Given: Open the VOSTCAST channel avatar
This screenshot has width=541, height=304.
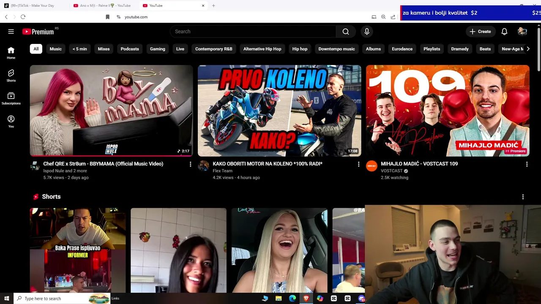Looking at the screenshot, I should (372, 166).
